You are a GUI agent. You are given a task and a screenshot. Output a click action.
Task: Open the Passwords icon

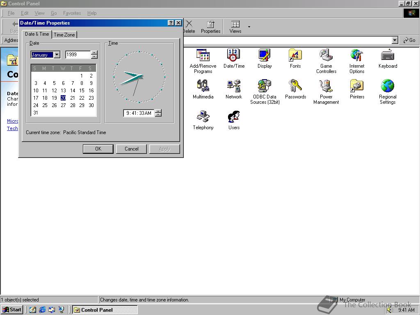point(295,89)
